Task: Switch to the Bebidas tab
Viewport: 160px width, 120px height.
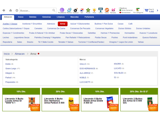Action: [33, 17]
